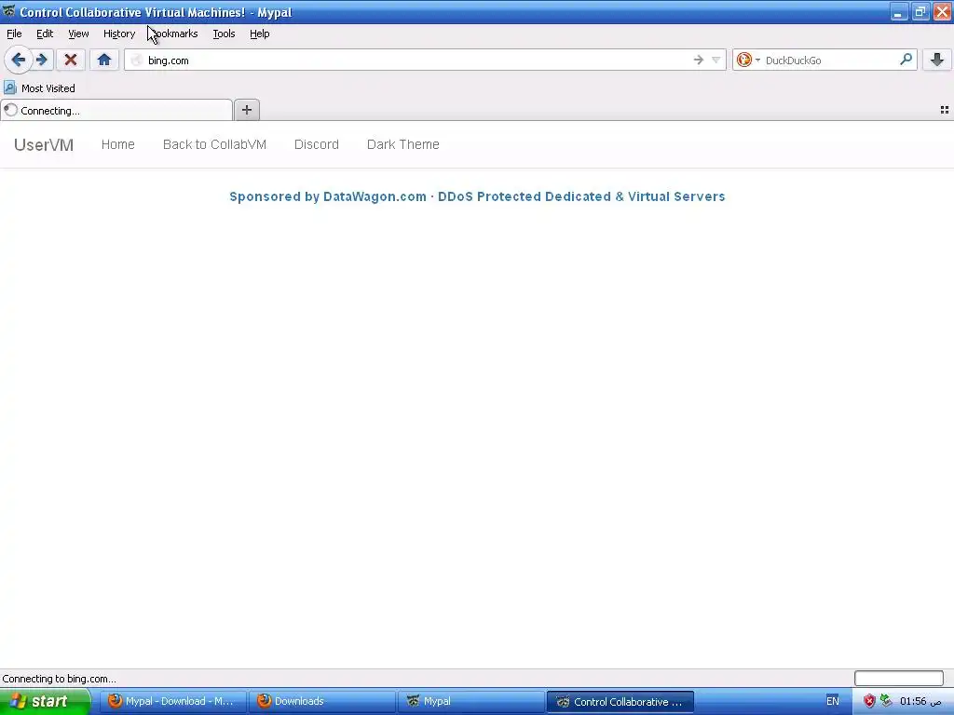
Task: Open the Home navigation link
Action: [118, 144]
